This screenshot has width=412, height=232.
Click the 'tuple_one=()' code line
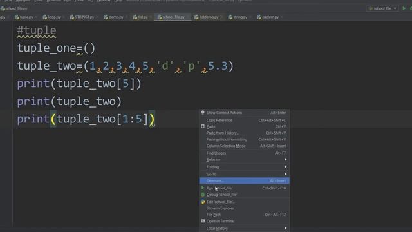click(56, 48)
